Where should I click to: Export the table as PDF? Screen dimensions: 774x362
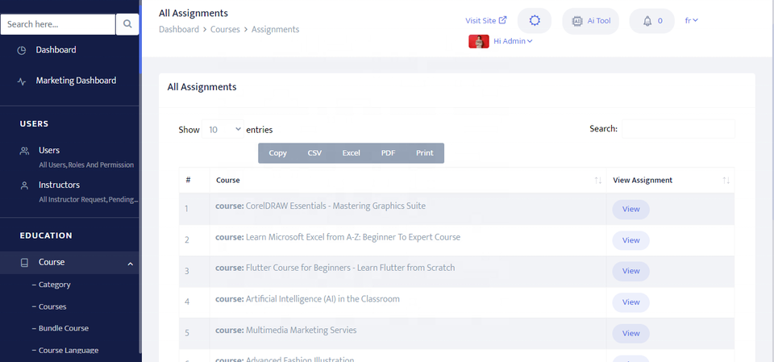coord(388,153)
